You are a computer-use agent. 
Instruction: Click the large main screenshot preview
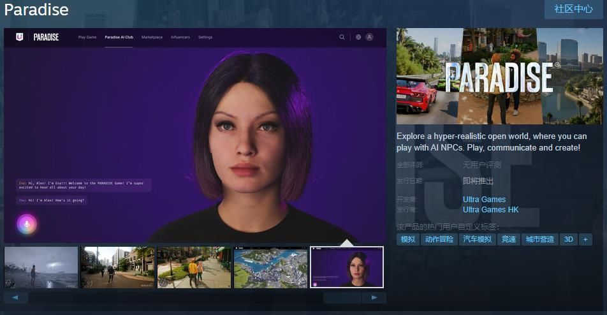click(195, 135)
